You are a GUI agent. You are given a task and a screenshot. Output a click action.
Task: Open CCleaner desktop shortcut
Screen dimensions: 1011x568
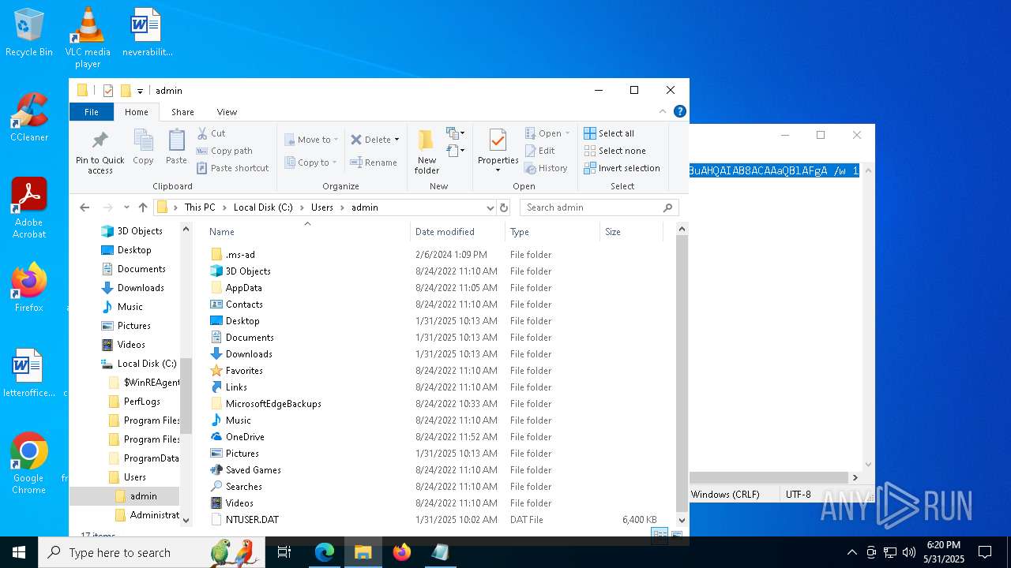29,118
